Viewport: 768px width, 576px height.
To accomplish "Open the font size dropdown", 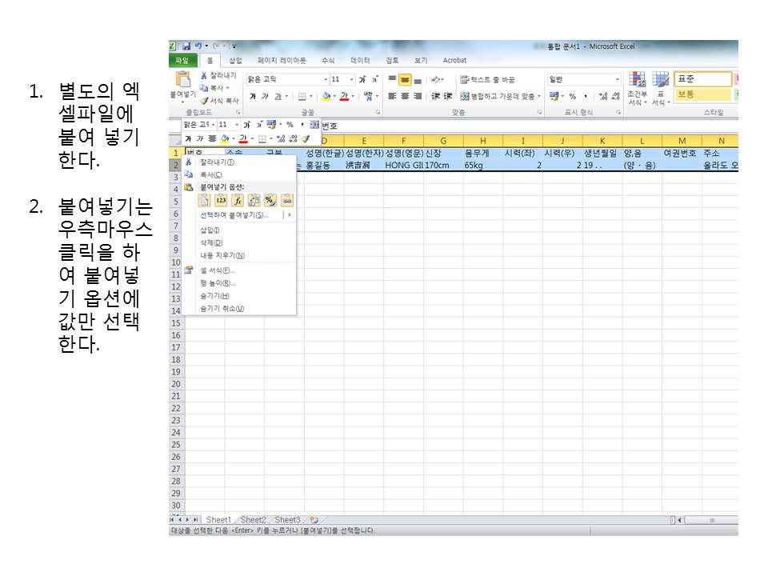I will click(352, 79).
